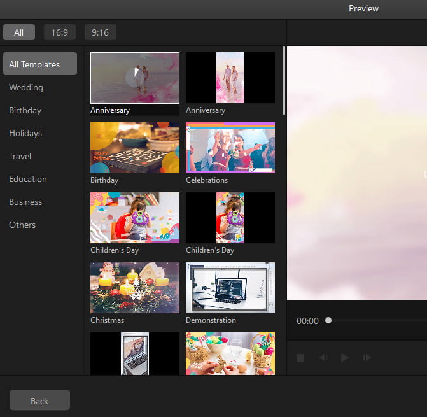Select the Celebrations template thumbnail
This screenshot has height=417, width=427.
tap(230, 148)
